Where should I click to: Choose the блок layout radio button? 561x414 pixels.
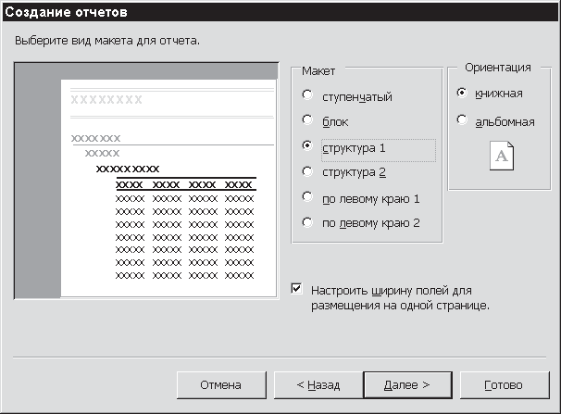307,120
